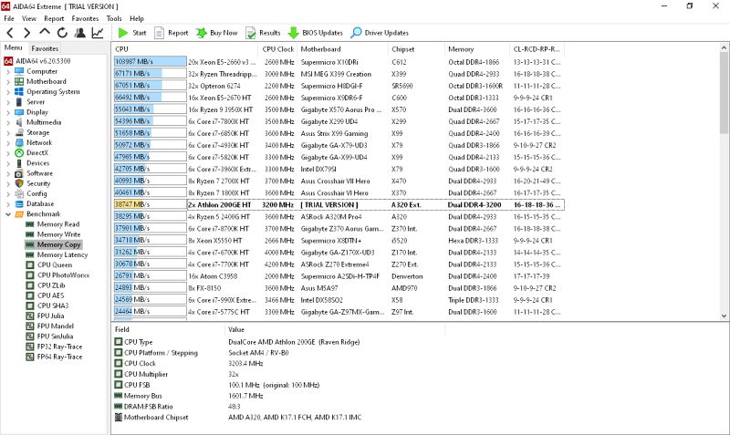The width and height of the screenshot is (730, 435).
Task: Switch to the Favorites tab
Action: (x=45, y=48)
